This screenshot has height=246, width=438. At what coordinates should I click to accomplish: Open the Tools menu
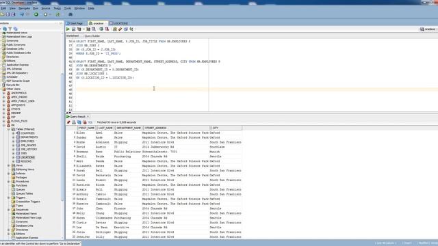point(68,8)
